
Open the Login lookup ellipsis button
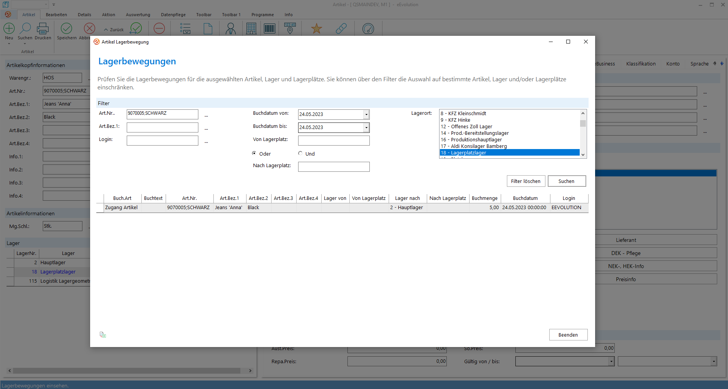pos(206,142)
